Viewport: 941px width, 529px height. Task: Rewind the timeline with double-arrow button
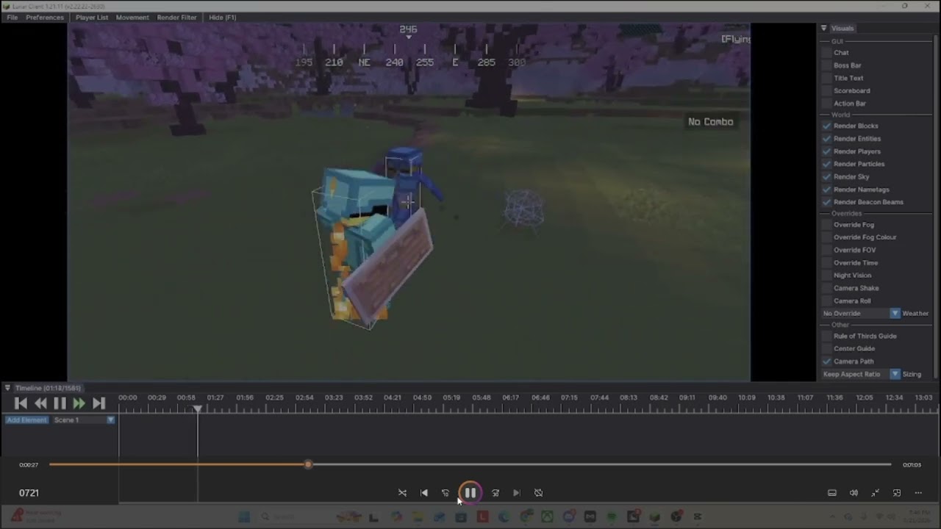[40, 403]
